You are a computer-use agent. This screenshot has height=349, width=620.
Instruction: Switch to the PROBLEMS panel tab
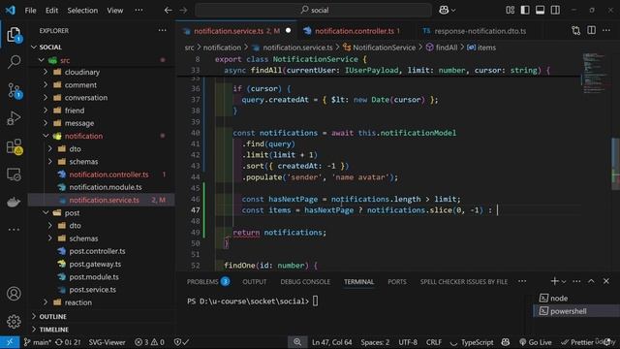click(x=208, y=282)
